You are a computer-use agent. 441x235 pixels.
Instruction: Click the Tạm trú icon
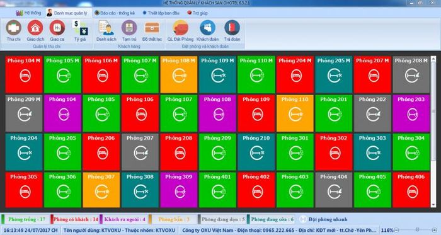tap(129, 31)
